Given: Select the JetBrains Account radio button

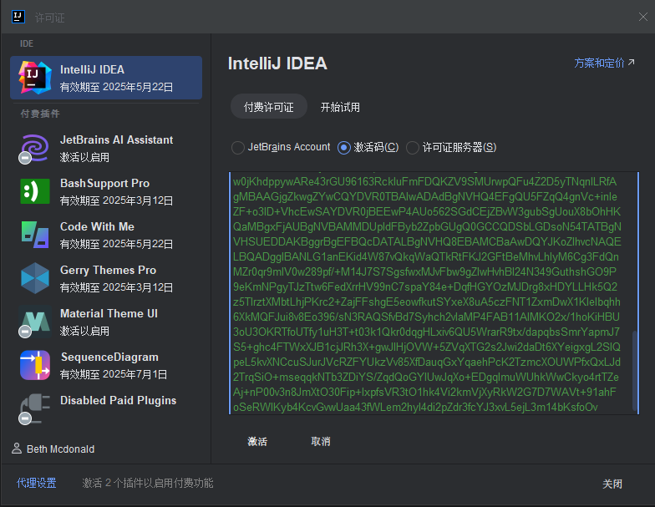Looking at the screenshot, I should [x=237, y=147].
